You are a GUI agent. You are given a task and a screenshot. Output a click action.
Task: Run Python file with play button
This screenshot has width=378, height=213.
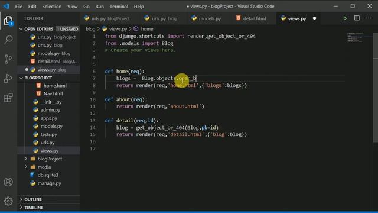pyautogui.click(x=345, y=18)
